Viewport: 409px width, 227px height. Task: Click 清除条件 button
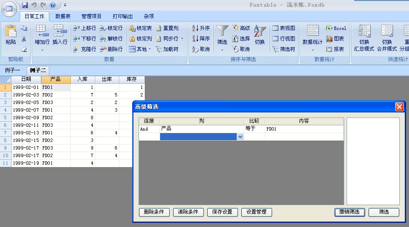point(188,212)
